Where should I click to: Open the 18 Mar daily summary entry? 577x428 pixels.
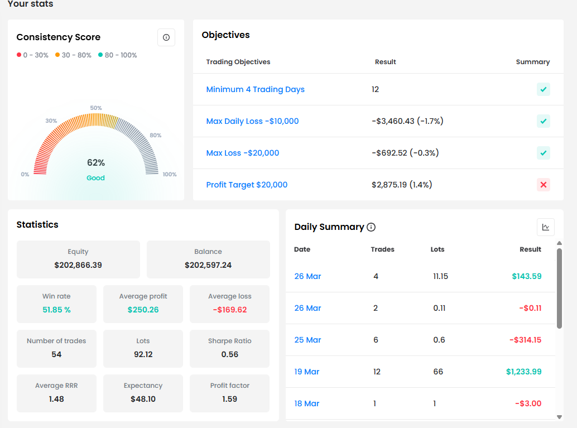(x=307, y=403)
